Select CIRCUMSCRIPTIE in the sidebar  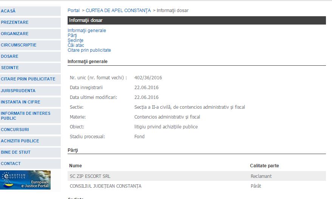click(19, 45)
